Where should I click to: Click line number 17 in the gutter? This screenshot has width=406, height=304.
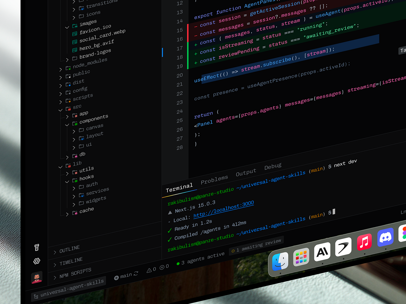[179, 48]
